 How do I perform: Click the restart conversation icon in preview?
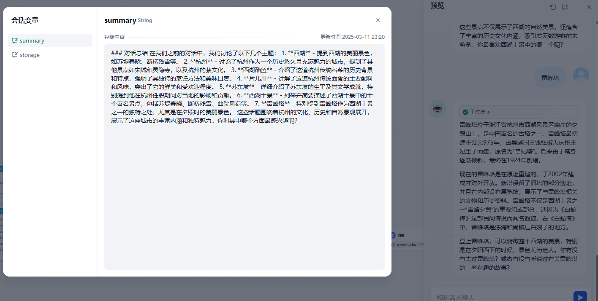pos(553,7)
